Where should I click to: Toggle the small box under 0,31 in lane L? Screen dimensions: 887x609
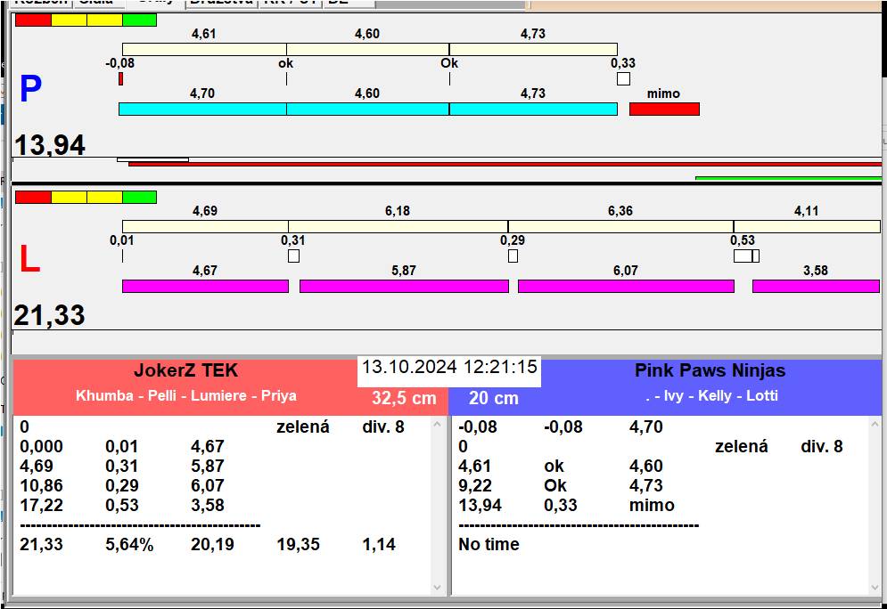[293, 256]
